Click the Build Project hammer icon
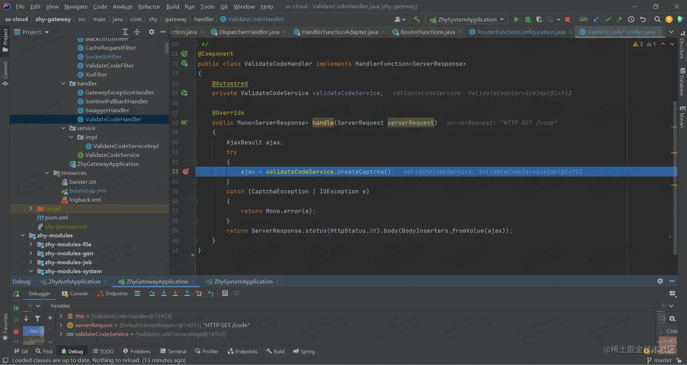 (417, 20)
